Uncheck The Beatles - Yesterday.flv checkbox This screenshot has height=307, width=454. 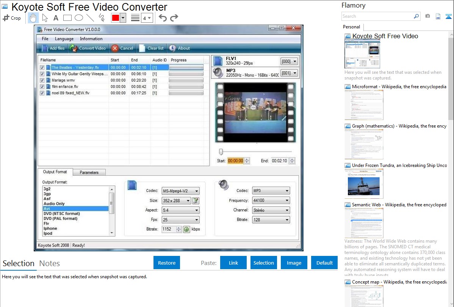coord(42,67)
